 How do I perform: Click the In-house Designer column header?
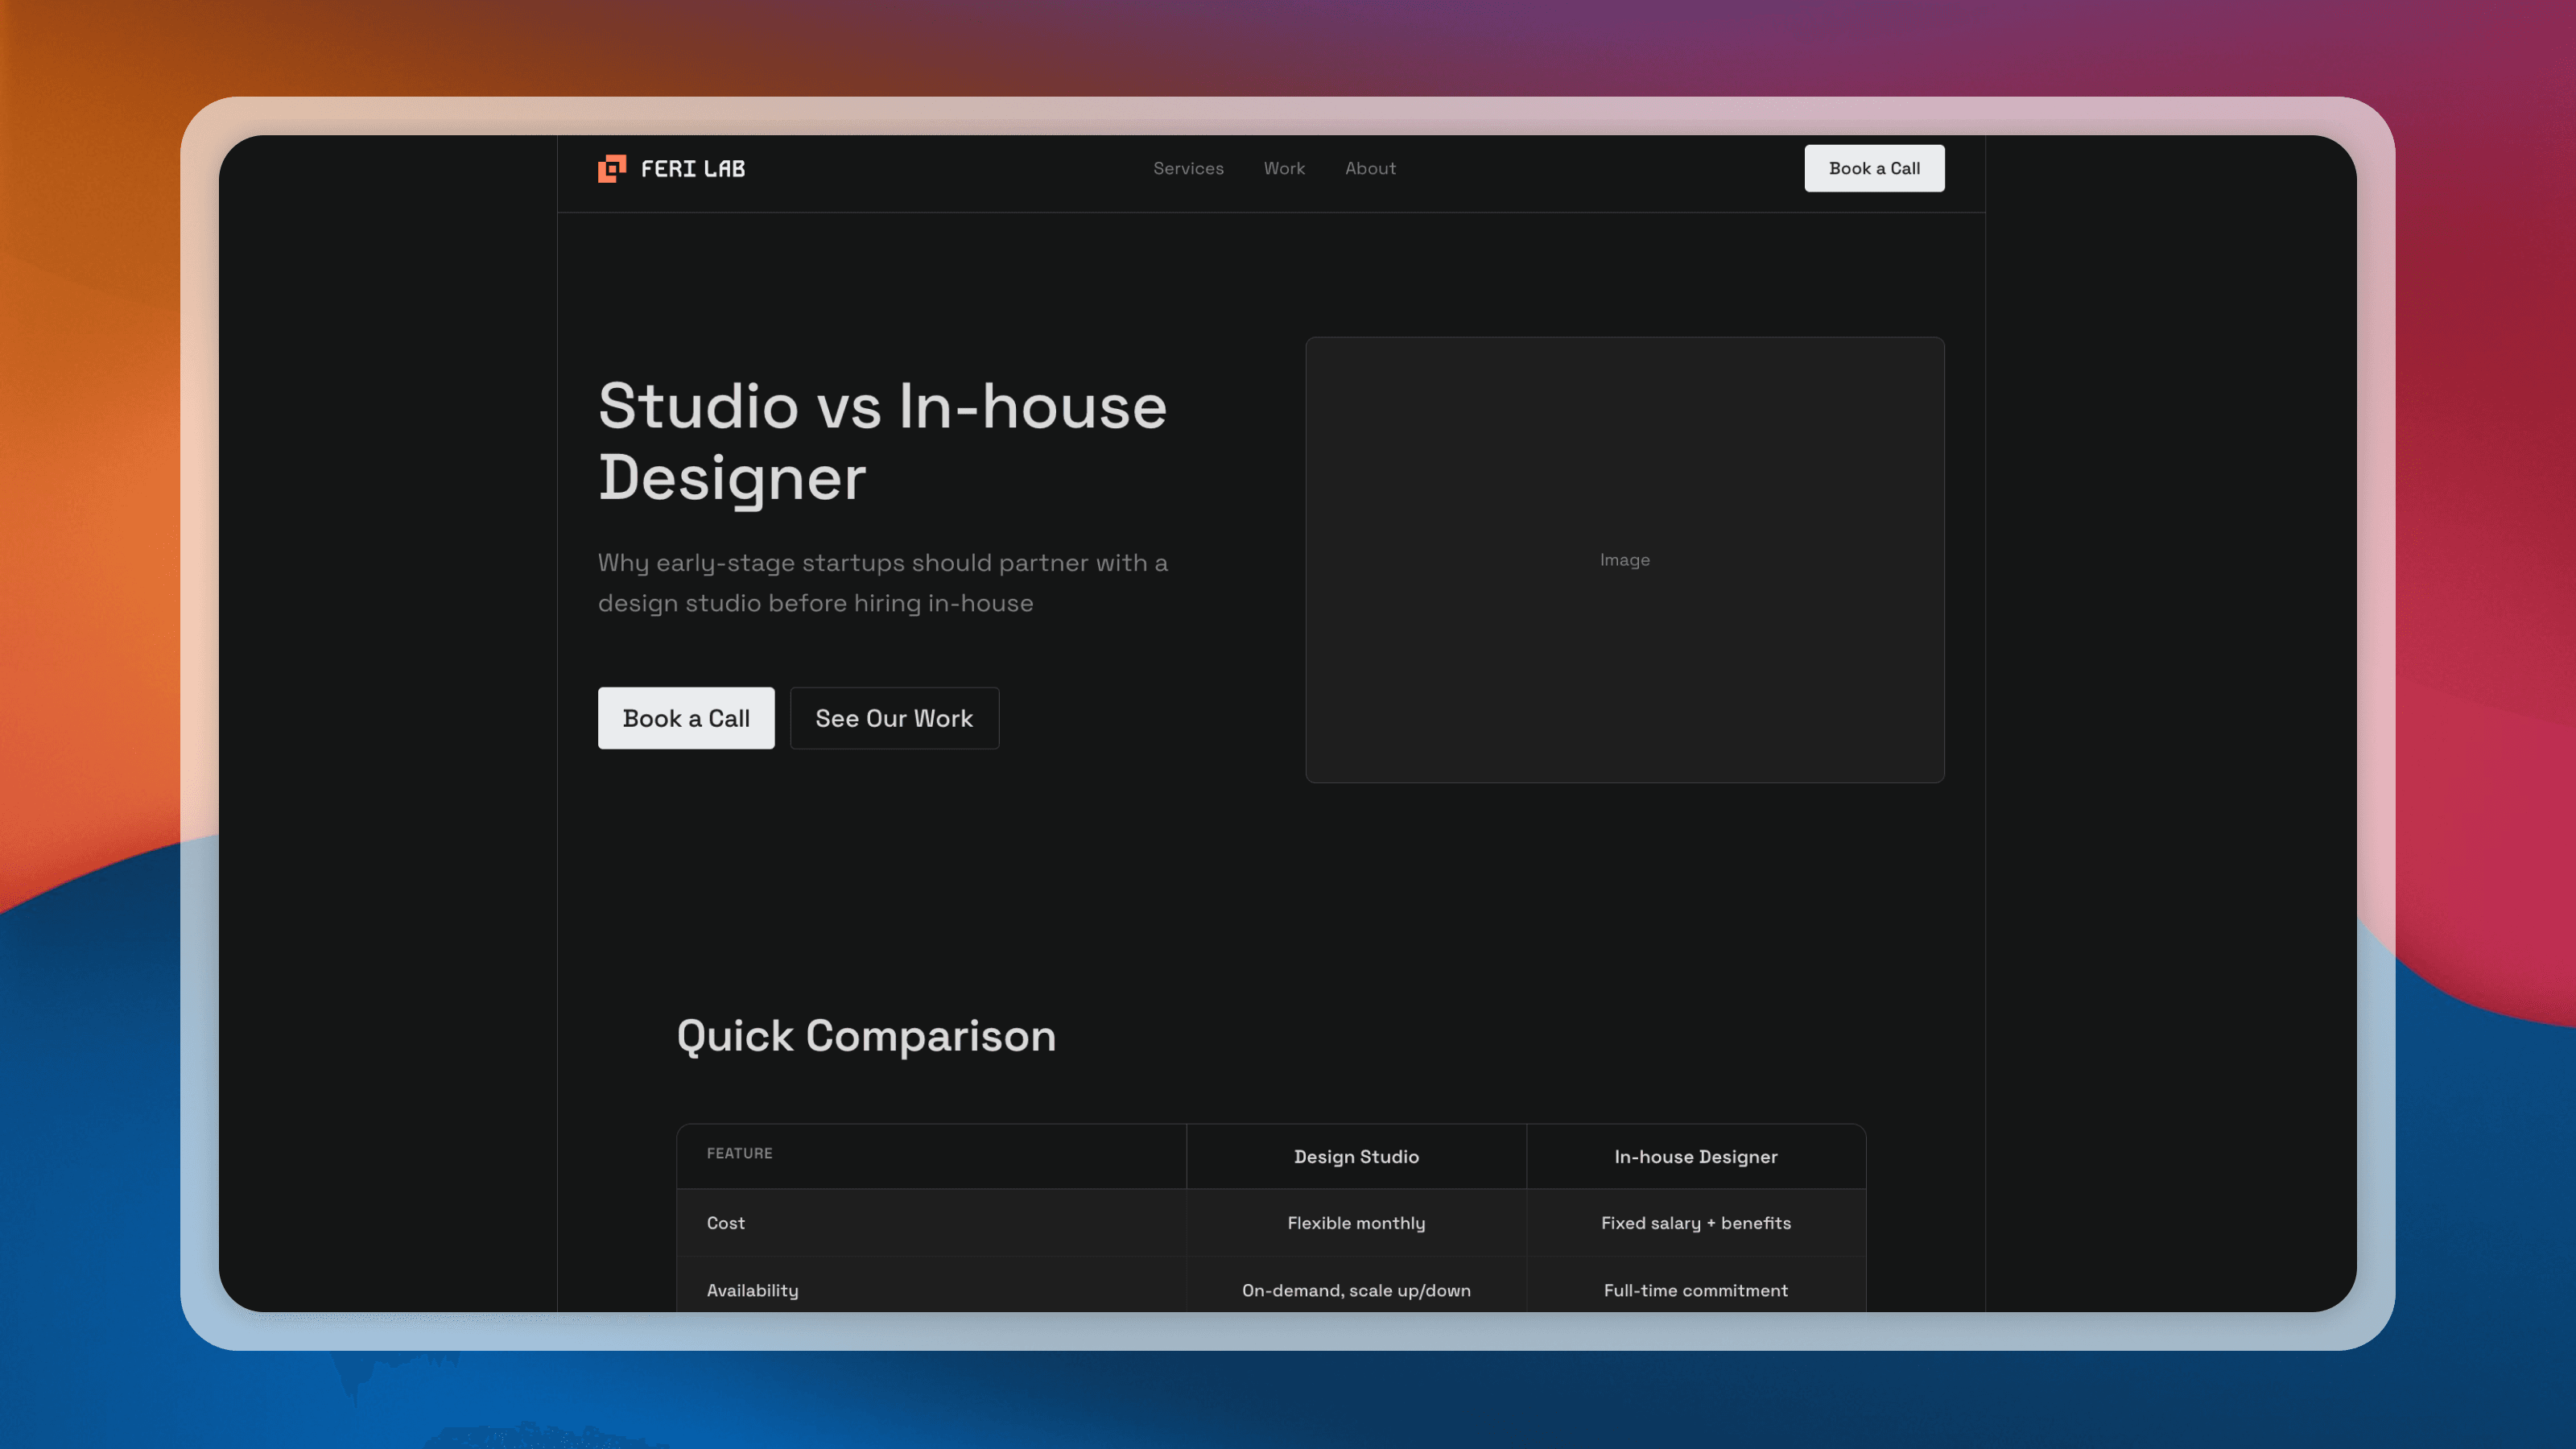coord(1696,1156)
